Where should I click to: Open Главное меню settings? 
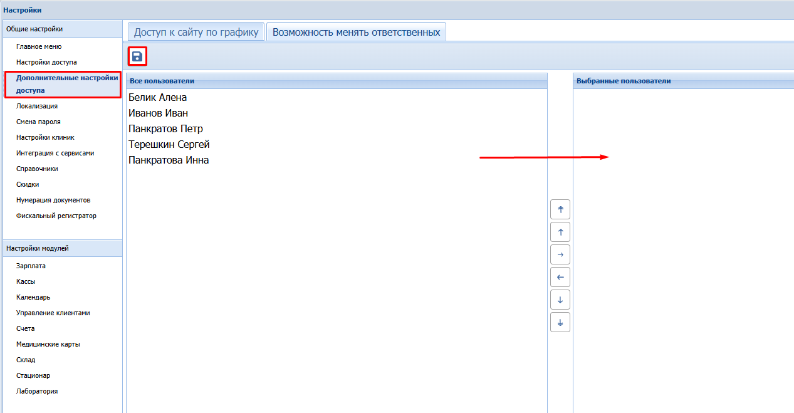[x=39, y=46]
